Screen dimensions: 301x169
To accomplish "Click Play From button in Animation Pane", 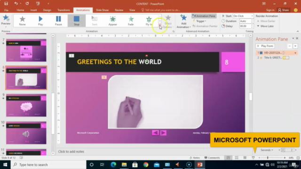I will (265, 46).
